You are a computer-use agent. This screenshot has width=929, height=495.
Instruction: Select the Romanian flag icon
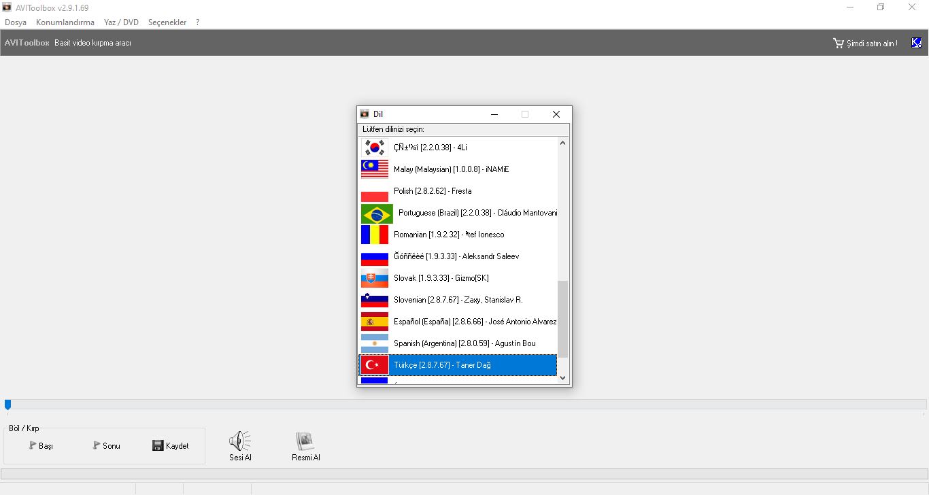[375, 235]
